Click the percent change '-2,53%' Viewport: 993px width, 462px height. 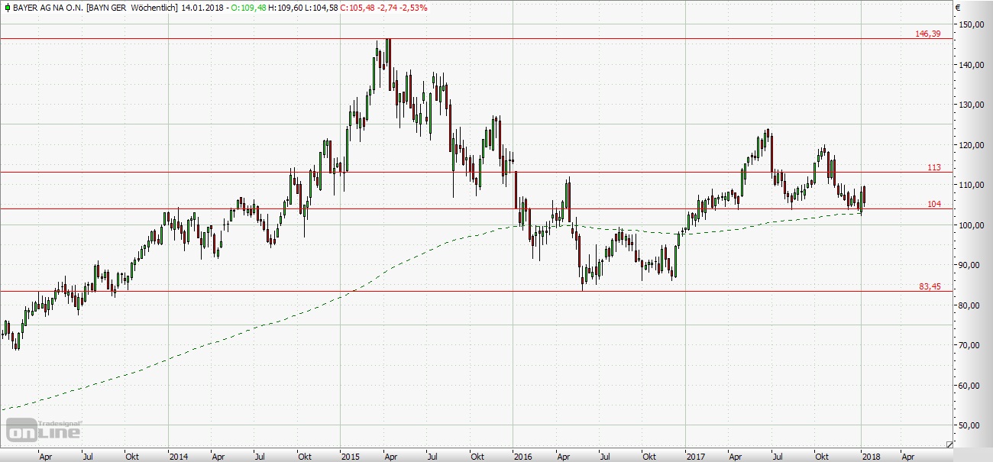(413, 8)
